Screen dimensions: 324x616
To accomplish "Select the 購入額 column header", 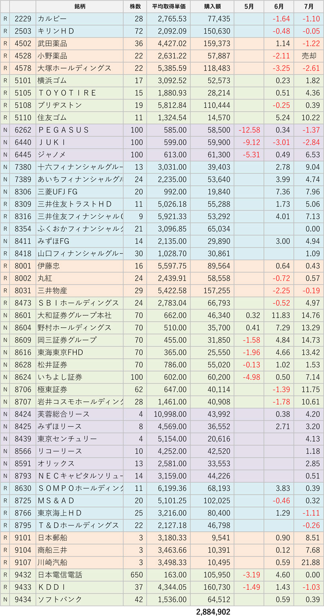I will point(212,6).
